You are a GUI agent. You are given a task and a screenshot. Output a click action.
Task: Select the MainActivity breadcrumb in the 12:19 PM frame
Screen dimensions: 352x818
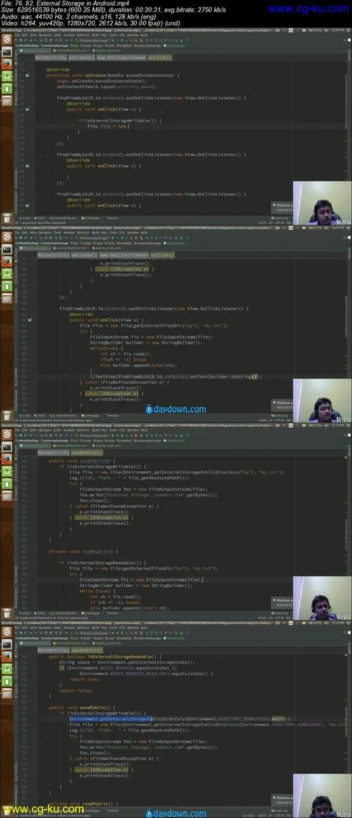pos(53,651)
